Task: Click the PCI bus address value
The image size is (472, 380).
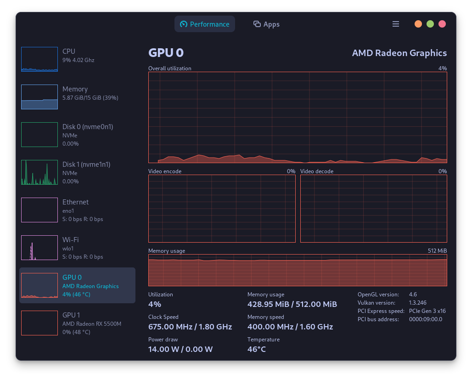Action: coord(427,319)
